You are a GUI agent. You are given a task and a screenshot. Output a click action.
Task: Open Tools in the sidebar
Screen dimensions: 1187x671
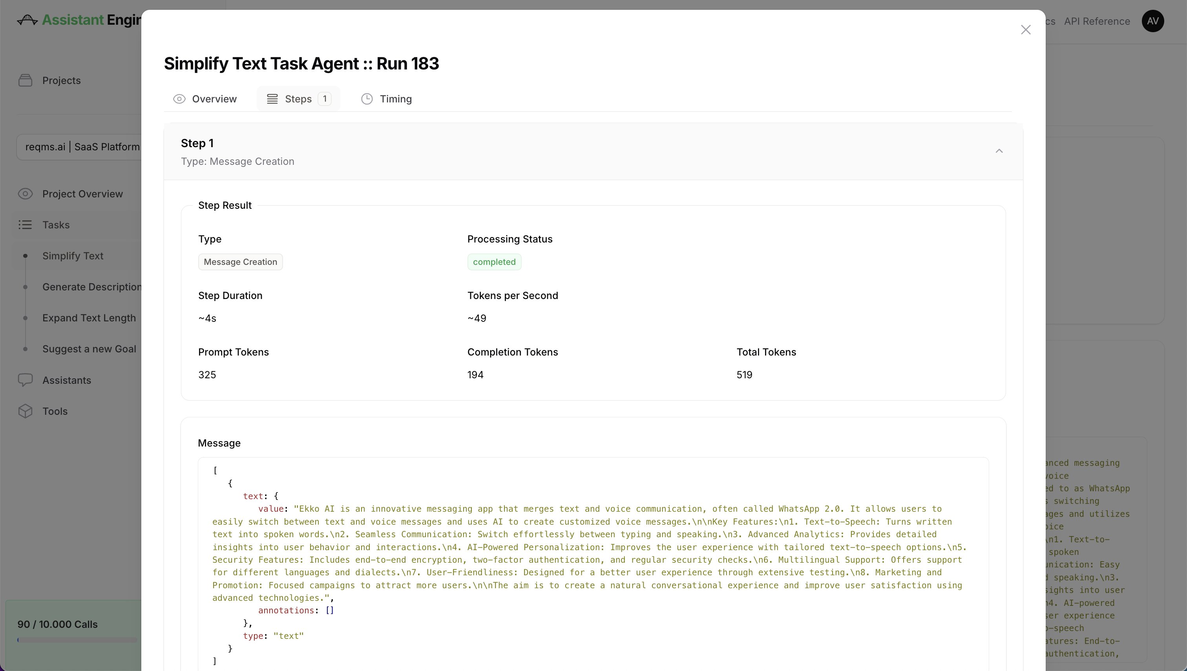(x=55, y=411)
